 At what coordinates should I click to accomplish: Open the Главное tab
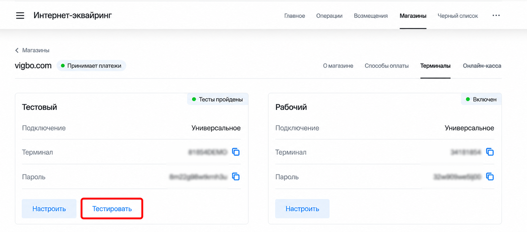coord(294,16)
